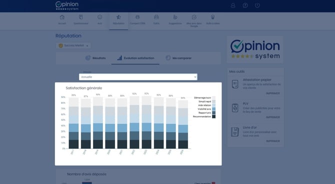Click the Nombre d'avis déposés heading

click(86, 174)
